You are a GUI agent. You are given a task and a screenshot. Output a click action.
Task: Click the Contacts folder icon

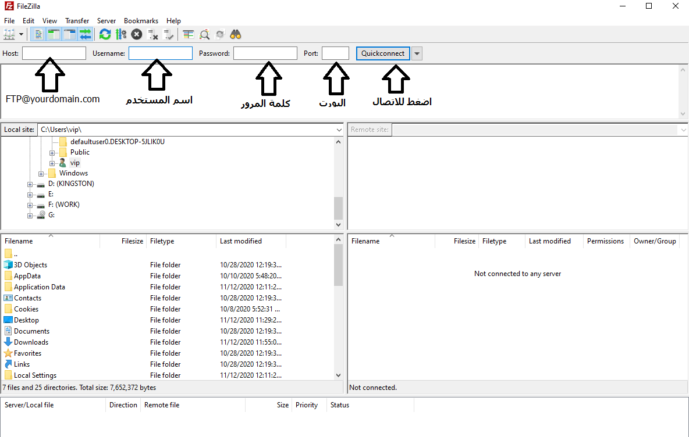(x=8, y=298)
